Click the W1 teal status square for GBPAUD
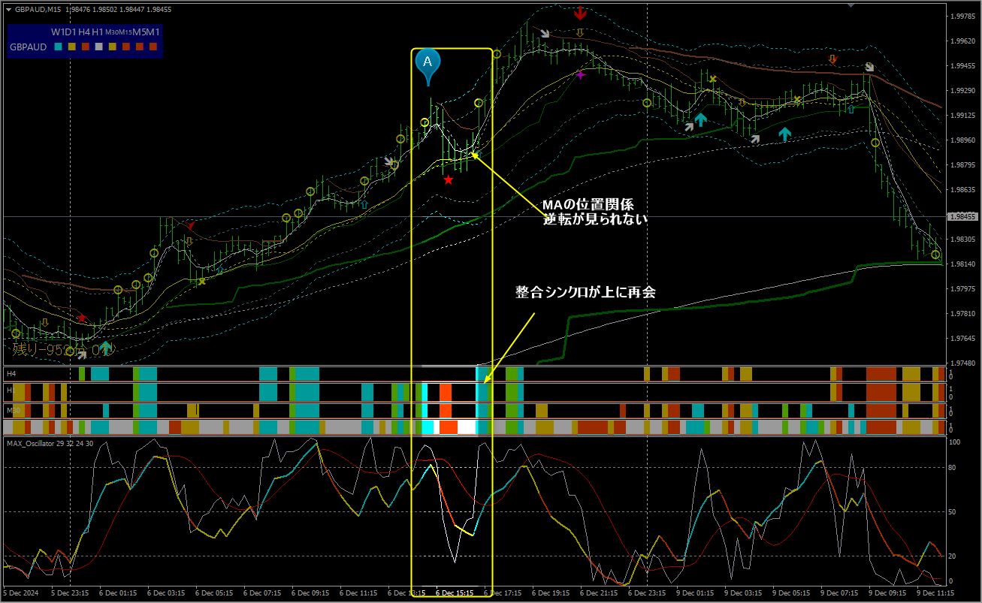The image size is (982, 603). point(57,47)
